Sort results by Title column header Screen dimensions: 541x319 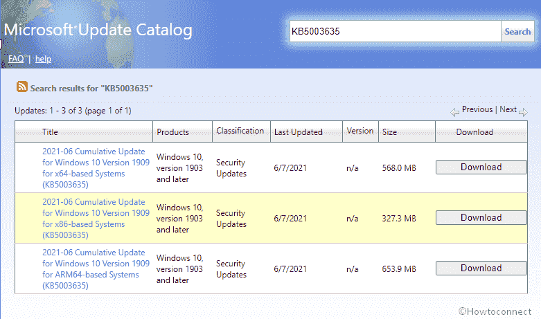50,131
